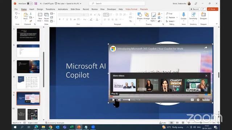Click the Redo icon

click(x=16, y=17)
